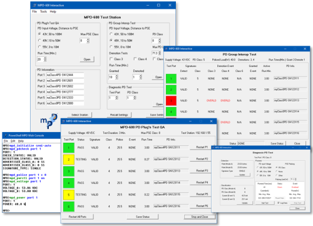
Task: Click yellow port 2 indicator in Plug'n QA
Action: click(x=69, y=160)
